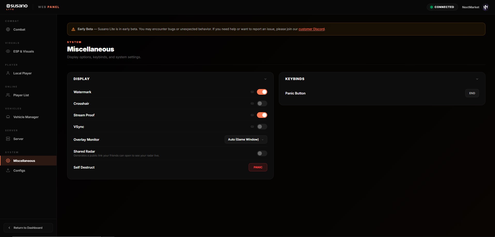
Task: Navigate to the Server page
Action: (28, 139)
